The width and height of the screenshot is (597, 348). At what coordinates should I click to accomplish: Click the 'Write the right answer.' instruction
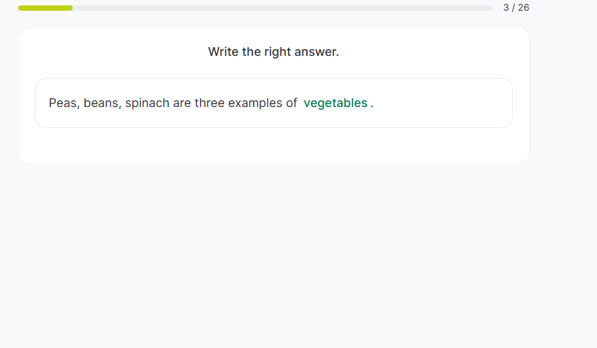273,52
